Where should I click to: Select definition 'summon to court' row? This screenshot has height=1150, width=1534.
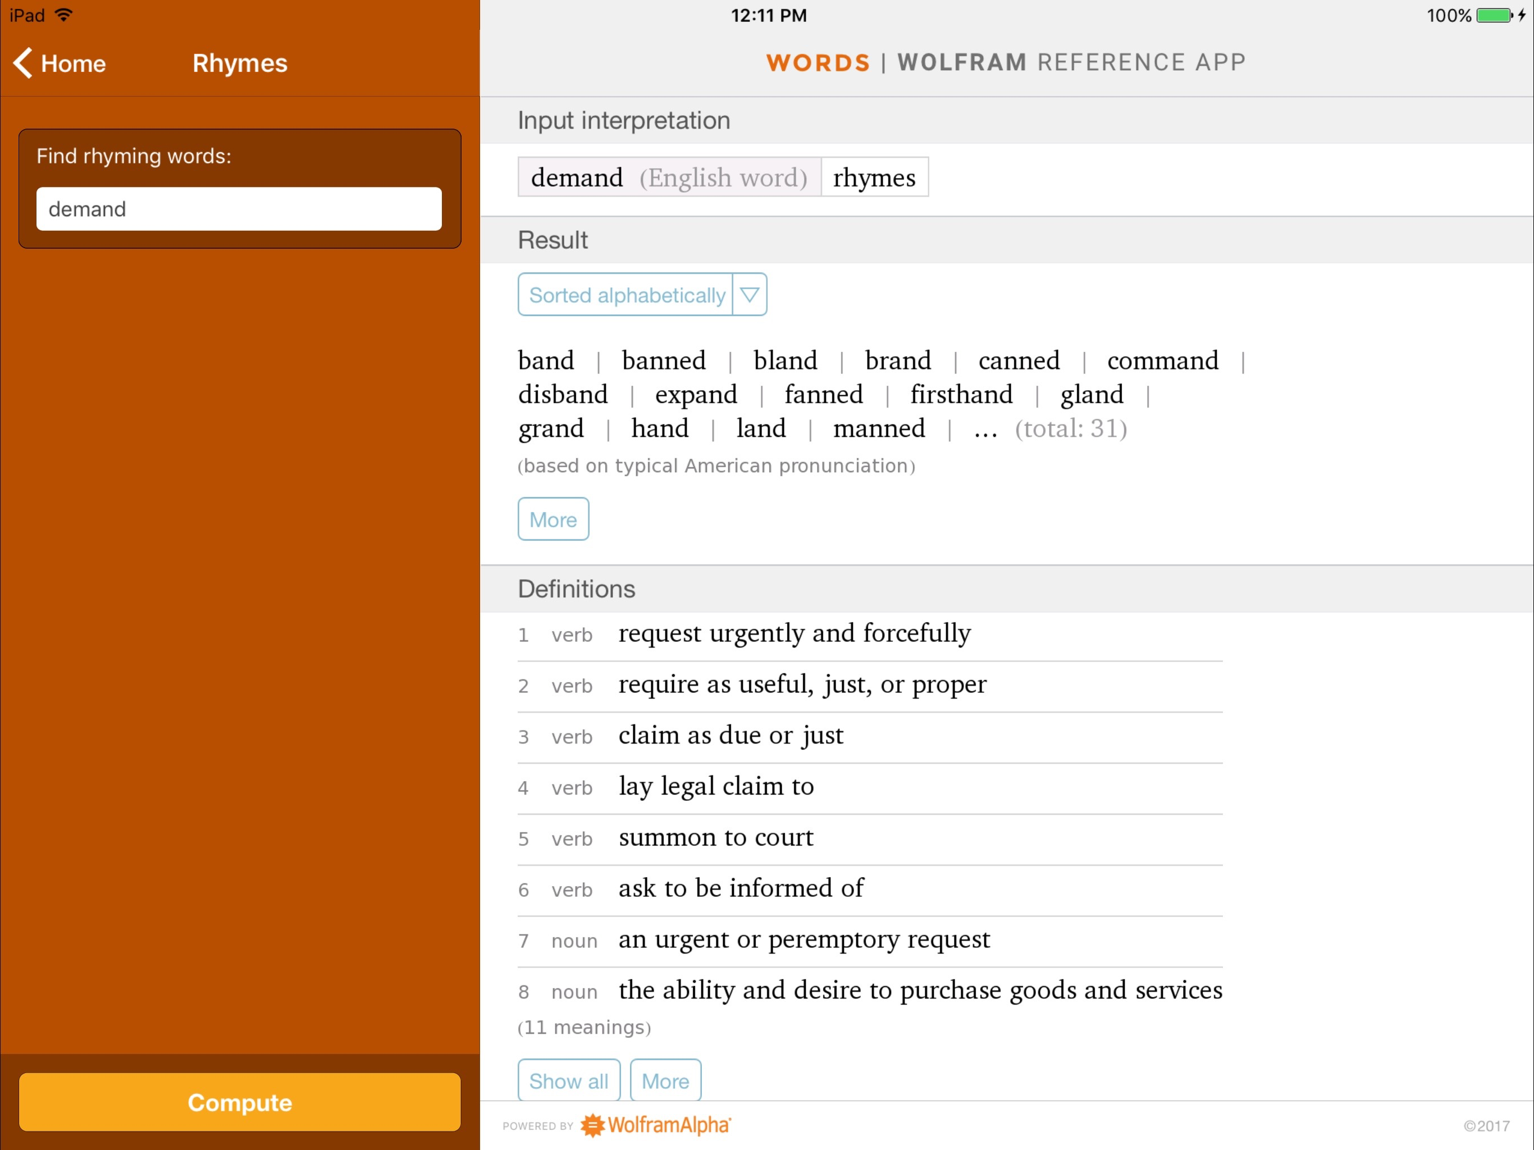click(x=716, y=838)
